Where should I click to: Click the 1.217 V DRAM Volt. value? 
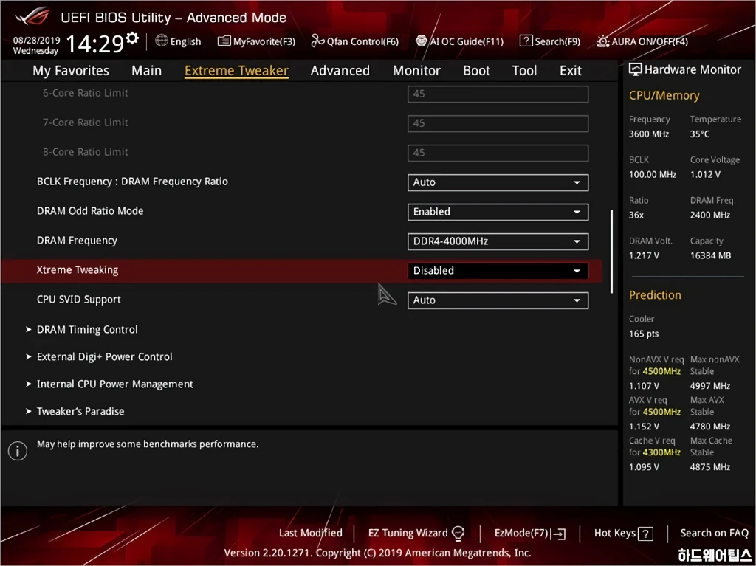[x=644, y=255]
